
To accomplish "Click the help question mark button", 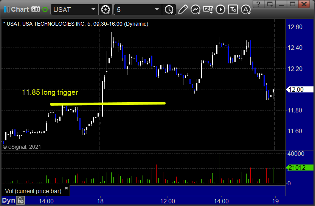I will point(258,4).
